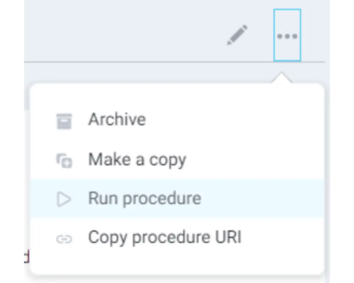This screenshot has width=354, height=283.
Task: Click the word Archive in the popup
Action: (x=117, y=119)
